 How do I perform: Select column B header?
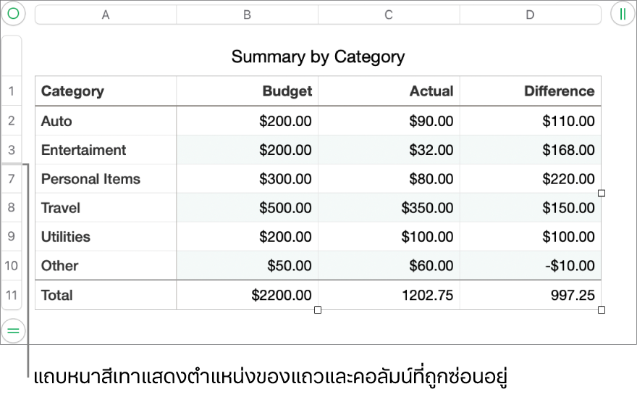(x=247, y=14)
